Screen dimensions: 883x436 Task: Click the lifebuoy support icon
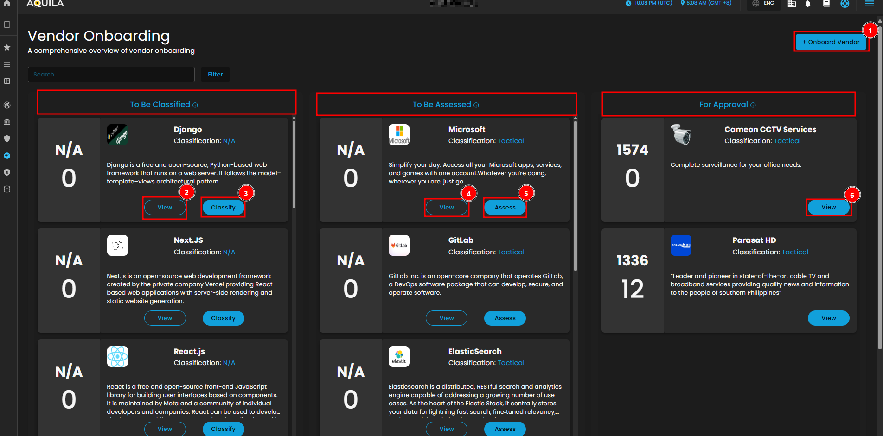pos(845,4)
